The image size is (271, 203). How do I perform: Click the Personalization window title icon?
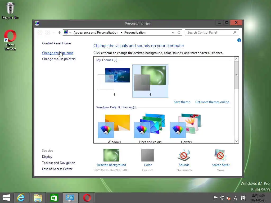37,24
